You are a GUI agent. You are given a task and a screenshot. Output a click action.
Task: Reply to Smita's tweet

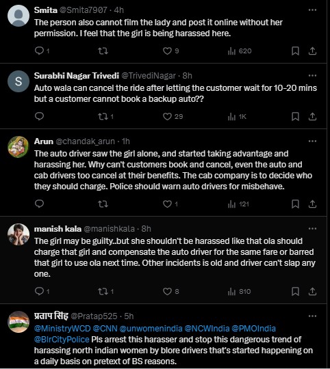39,51
